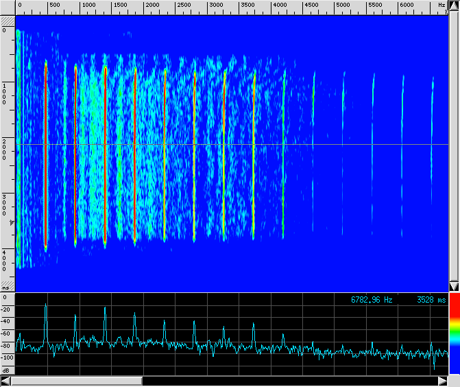This screenshot has width=460, height=387.
Task: Click the hatched area at the time ruler bottom
Action: [7, 285]
